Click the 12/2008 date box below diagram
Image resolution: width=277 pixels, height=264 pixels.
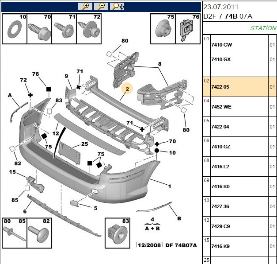149,245
